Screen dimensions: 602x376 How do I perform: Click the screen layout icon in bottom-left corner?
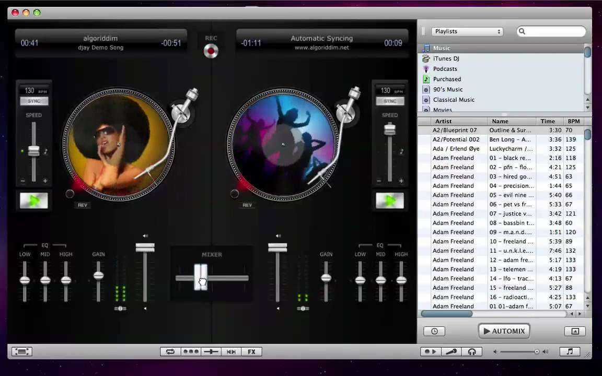(x=22, y=351)
